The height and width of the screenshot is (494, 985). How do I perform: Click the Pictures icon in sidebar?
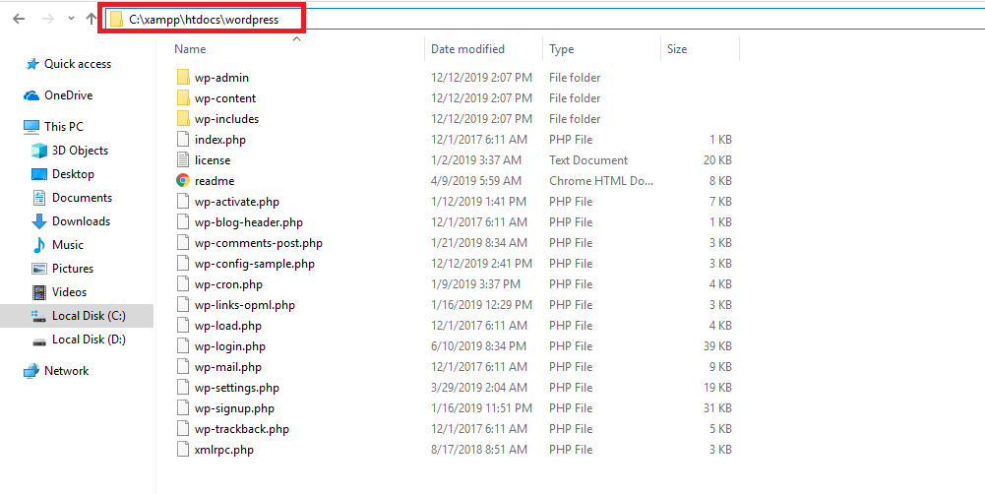[x=39, y=269]
